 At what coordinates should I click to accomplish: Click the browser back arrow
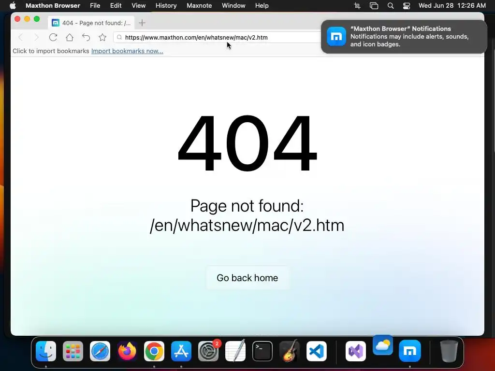click(x=20, y=38)
